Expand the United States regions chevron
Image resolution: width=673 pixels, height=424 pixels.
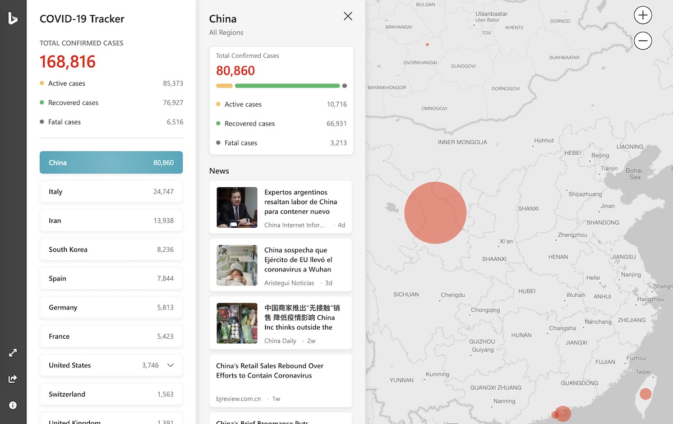click(170, 365)
